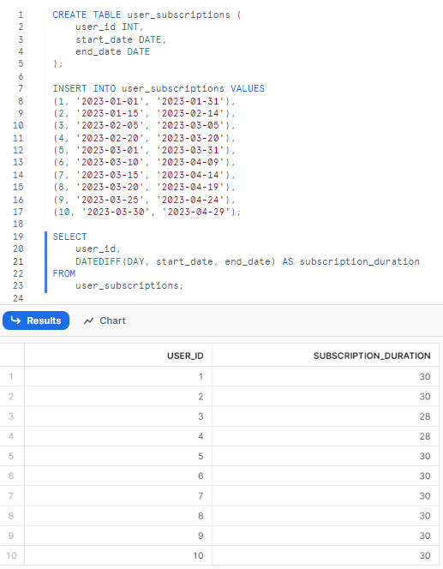Click SELECT keyword on line 19

click(69, 237)
